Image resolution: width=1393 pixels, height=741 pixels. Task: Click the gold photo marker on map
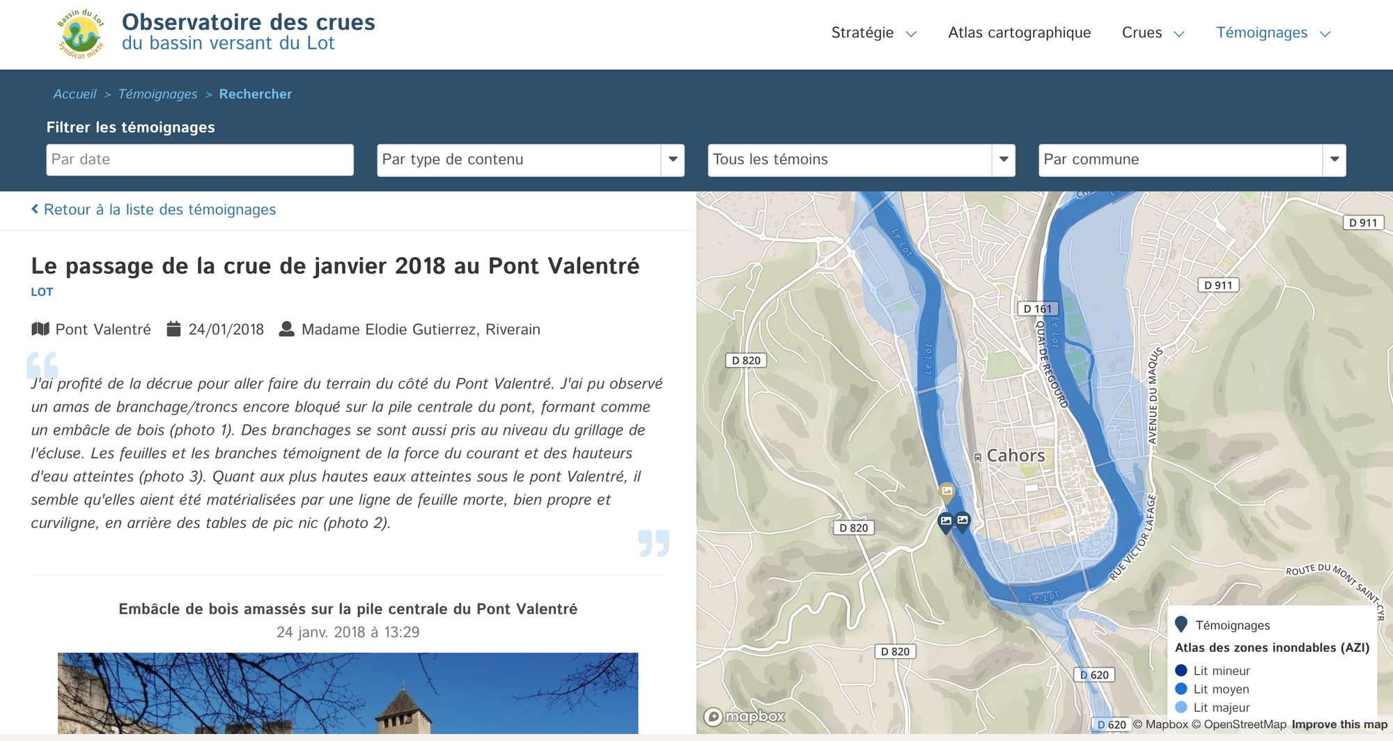pos(947,492)
